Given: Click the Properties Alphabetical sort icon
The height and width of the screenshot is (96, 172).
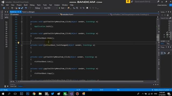Looking at the screenshot, I should point(165,53).
